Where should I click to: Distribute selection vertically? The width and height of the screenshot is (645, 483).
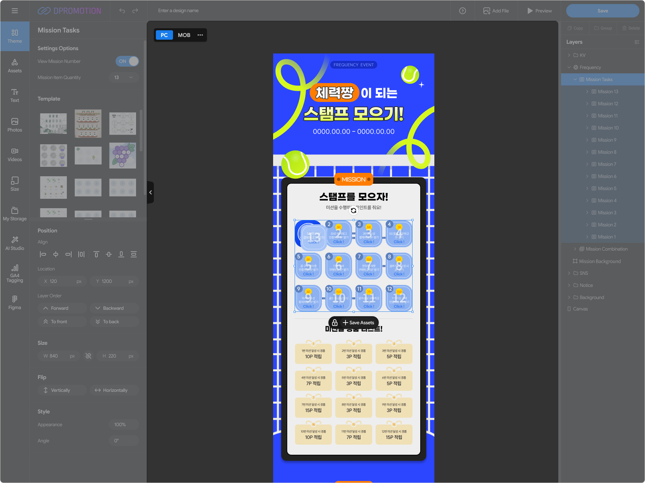pos(134,254)
